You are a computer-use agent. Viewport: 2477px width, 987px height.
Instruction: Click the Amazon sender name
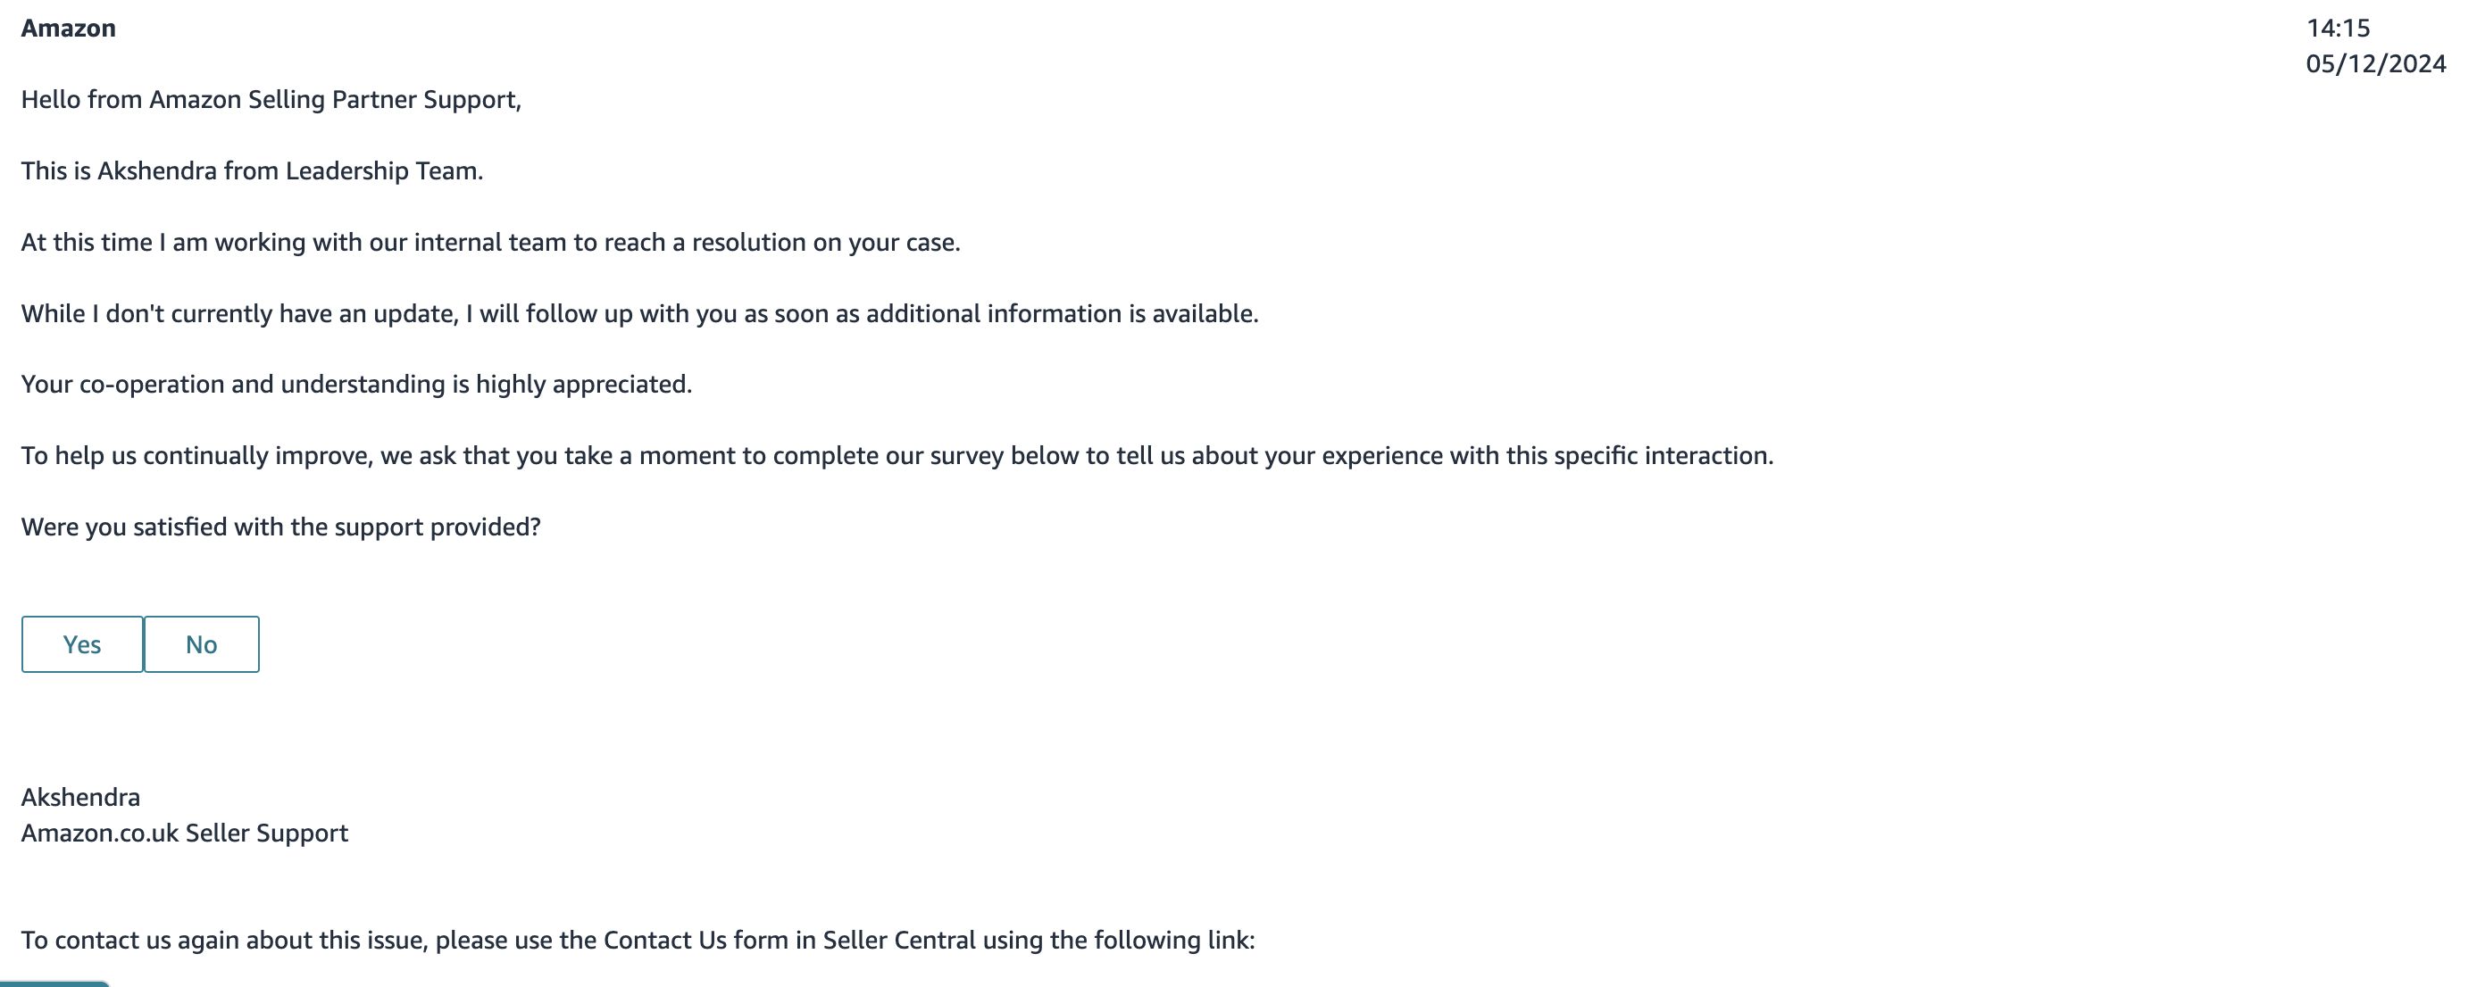68,28
